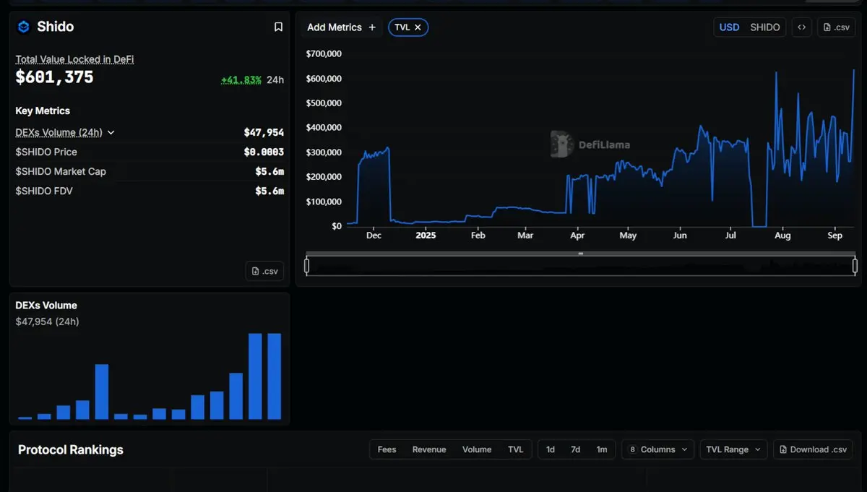Click the Key Metrics heading
867x492 pixels.
(x=43, y=111)
